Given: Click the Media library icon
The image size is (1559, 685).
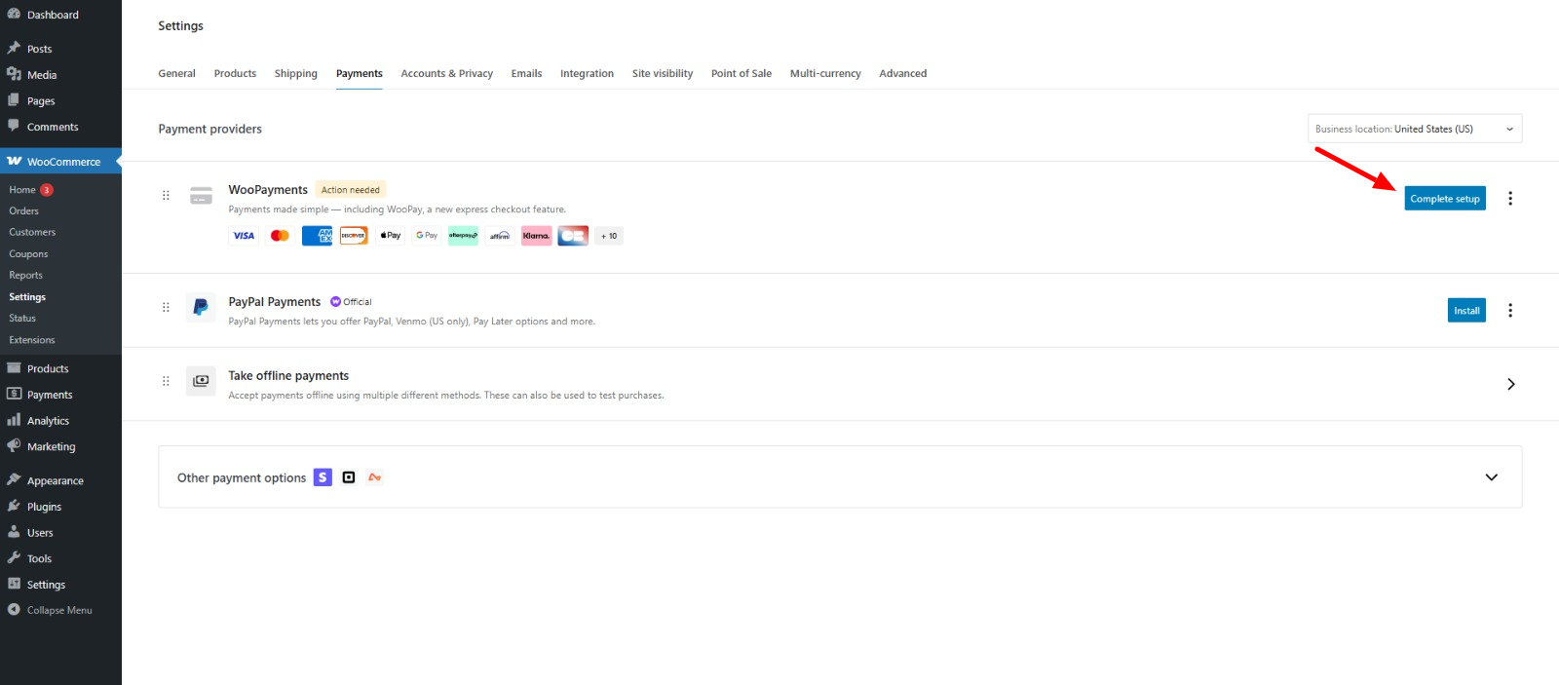Looking at the screenshot, I should 14,74.
